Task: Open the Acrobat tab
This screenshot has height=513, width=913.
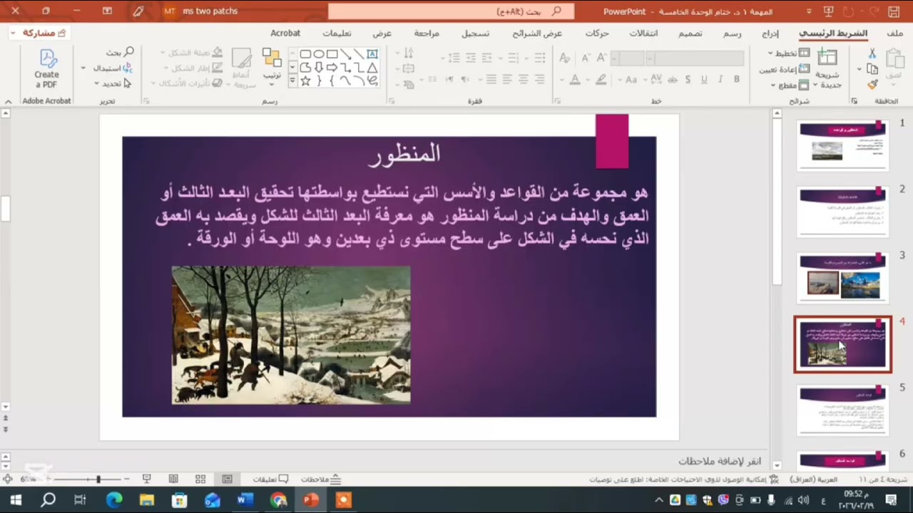Action: [285, 33]
